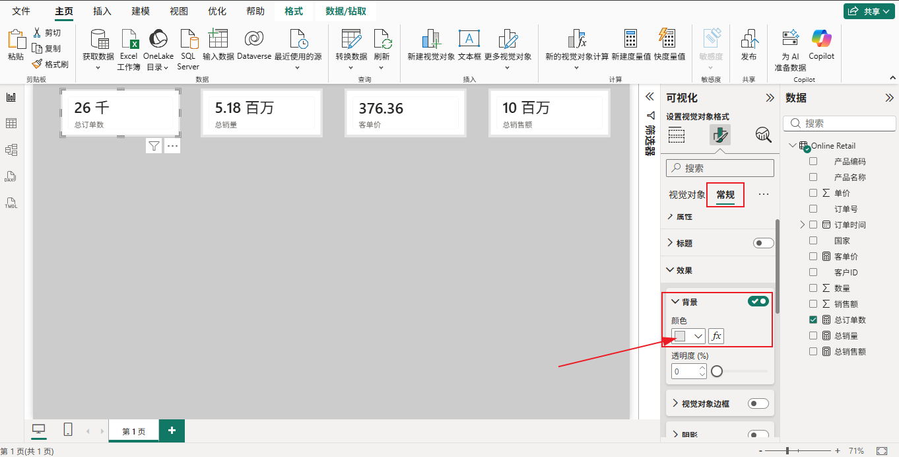Open the visual's more options ellipsis

(x=172, y=146)
